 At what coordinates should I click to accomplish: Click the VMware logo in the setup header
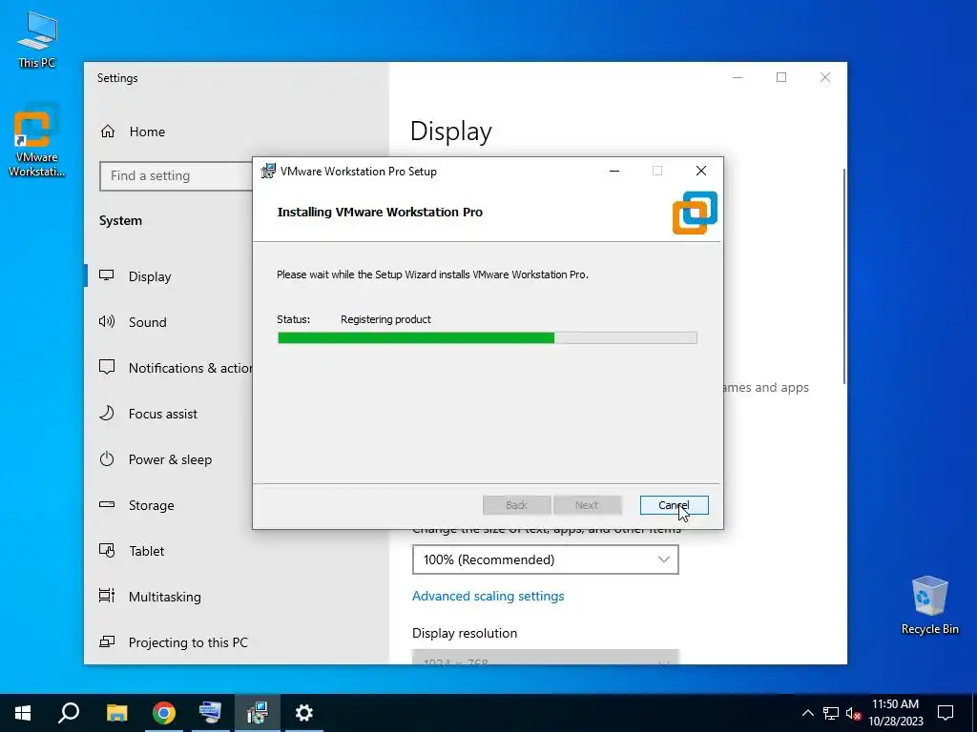click(695, 213)
